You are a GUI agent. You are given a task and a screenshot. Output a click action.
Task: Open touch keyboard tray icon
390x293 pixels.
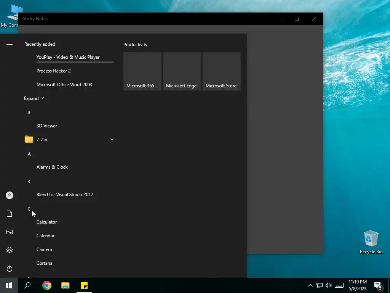pos(339,285)
